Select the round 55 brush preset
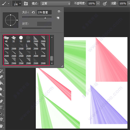 coord(21,39)
